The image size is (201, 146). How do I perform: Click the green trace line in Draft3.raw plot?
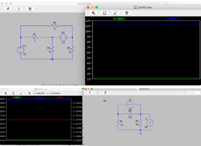click(146, 78)
